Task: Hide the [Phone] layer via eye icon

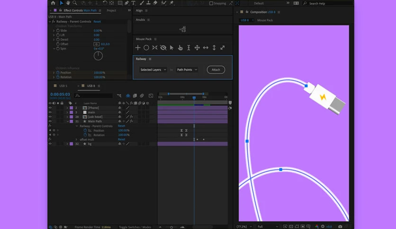Action: point(50,108)
